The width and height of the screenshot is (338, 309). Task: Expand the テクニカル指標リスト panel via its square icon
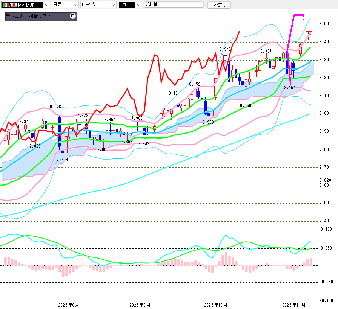(73, 16)
